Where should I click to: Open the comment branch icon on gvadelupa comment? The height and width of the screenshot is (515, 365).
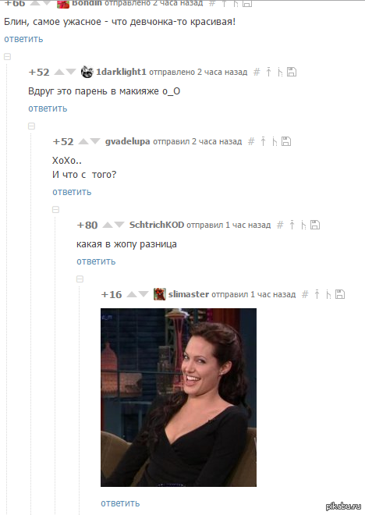click(275, 141)
